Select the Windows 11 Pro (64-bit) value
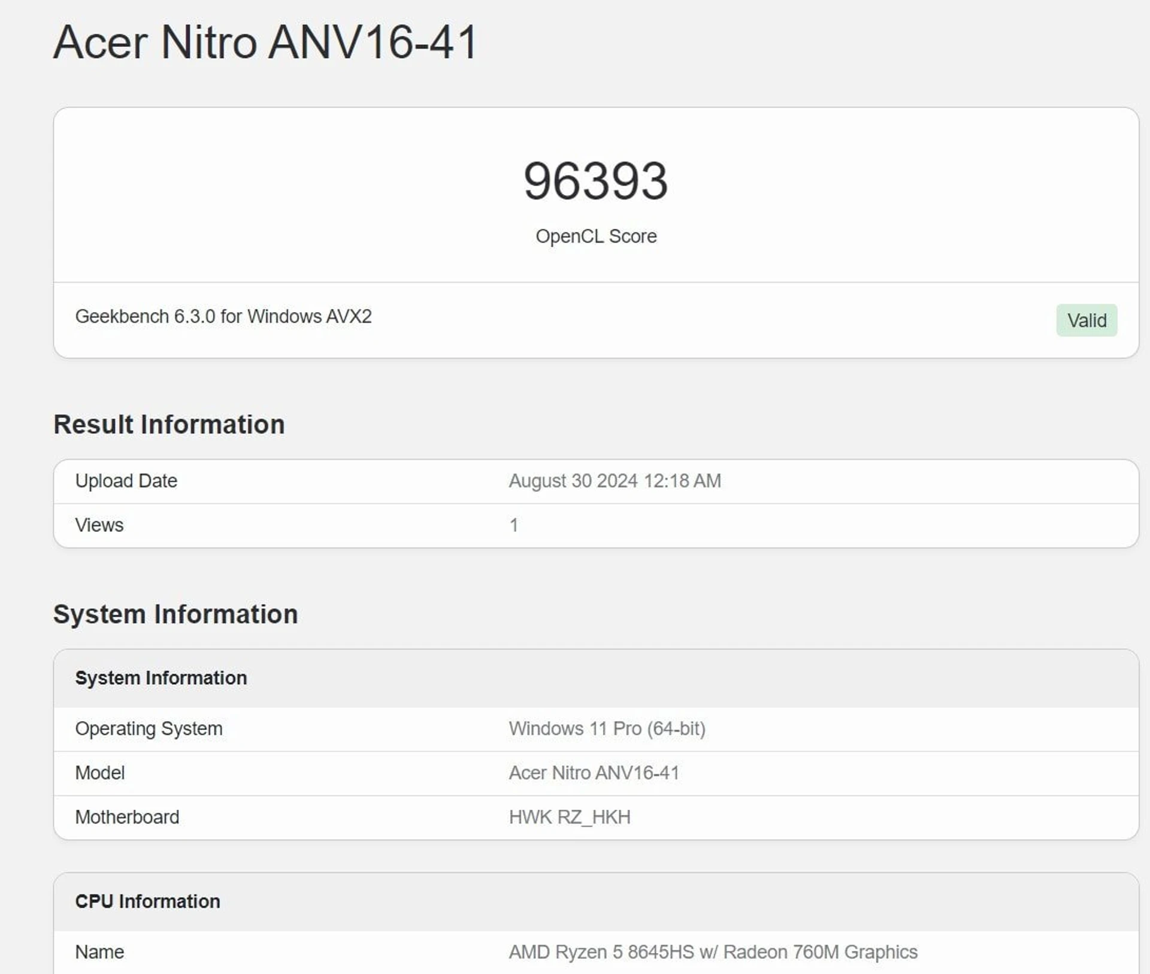 pyautogui.click(x=607, y=729)
